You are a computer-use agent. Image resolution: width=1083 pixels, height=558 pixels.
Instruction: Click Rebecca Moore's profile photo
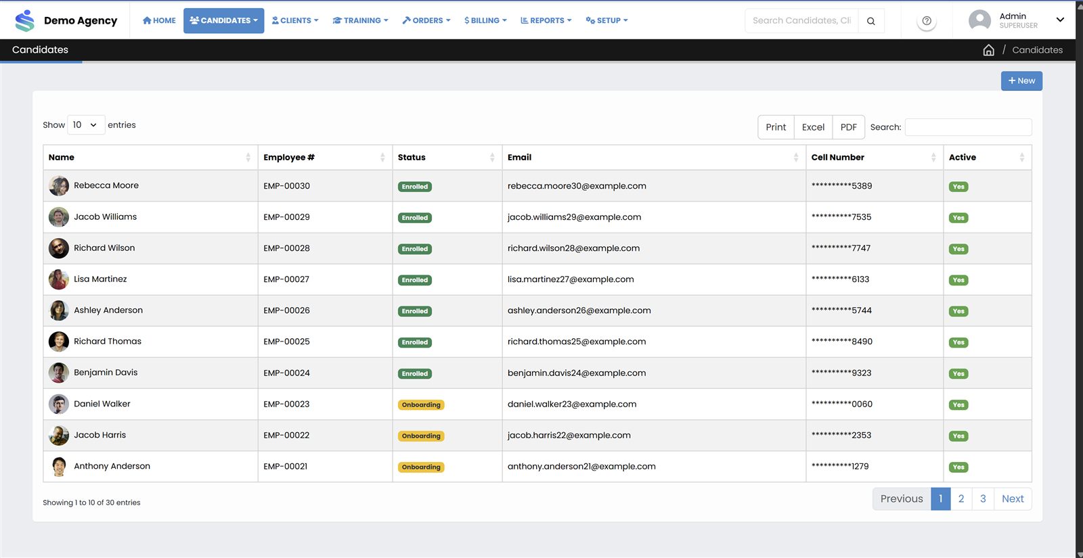[59, 186]
